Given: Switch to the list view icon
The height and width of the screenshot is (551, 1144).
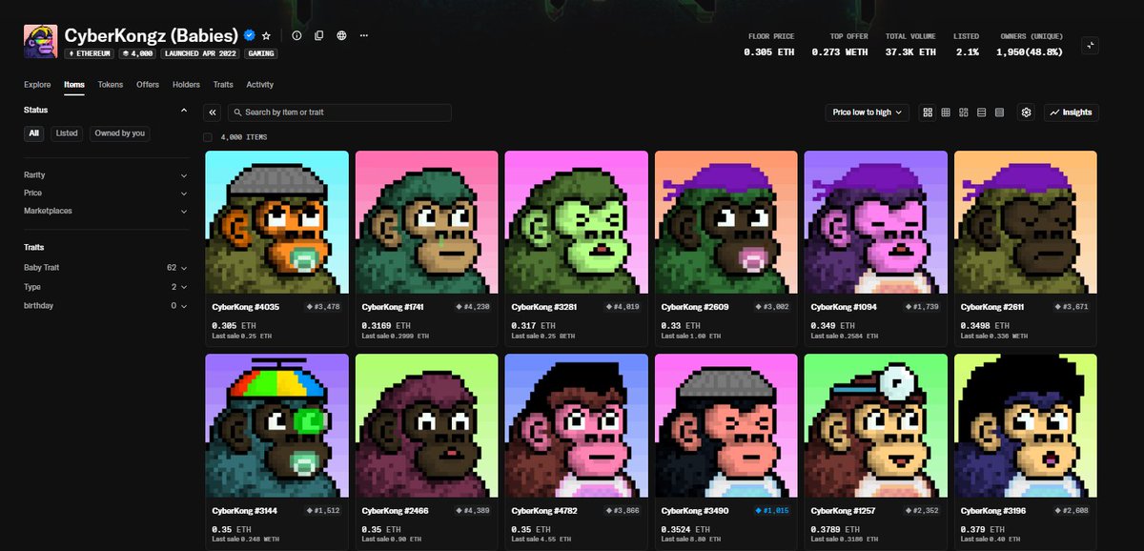Looking at the screenshot, I should (x=981, y=112).
